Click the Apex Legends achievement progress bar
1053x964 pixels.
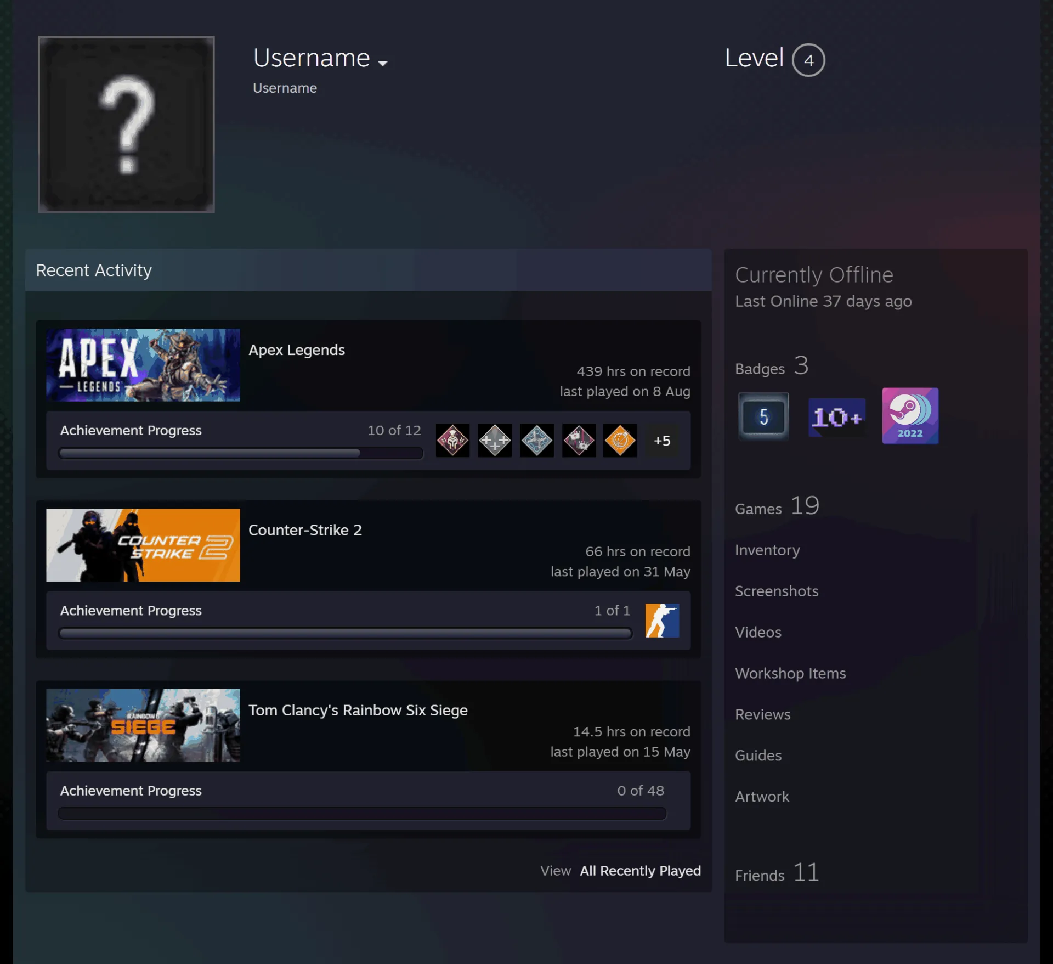coord(241,453)
